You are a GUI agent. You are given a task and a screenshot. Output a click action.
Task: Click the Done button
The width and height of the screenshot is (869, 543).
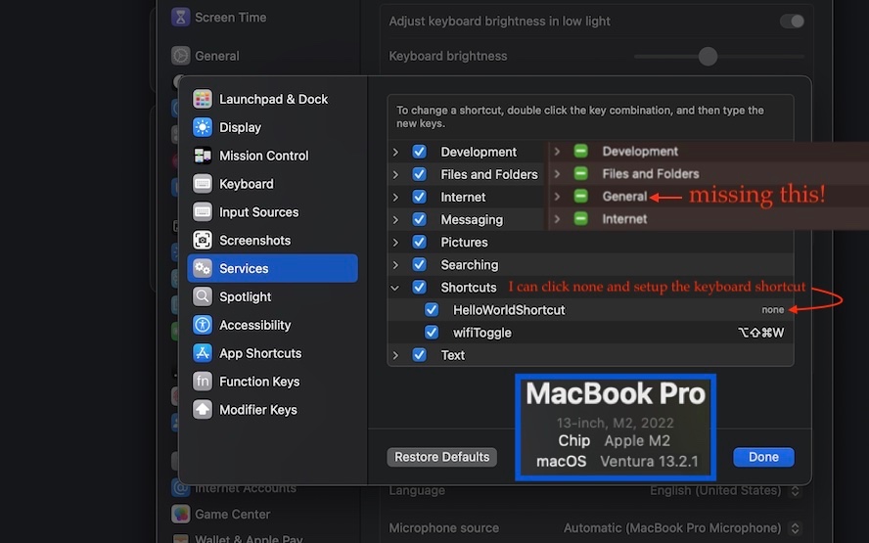(763, 457)
